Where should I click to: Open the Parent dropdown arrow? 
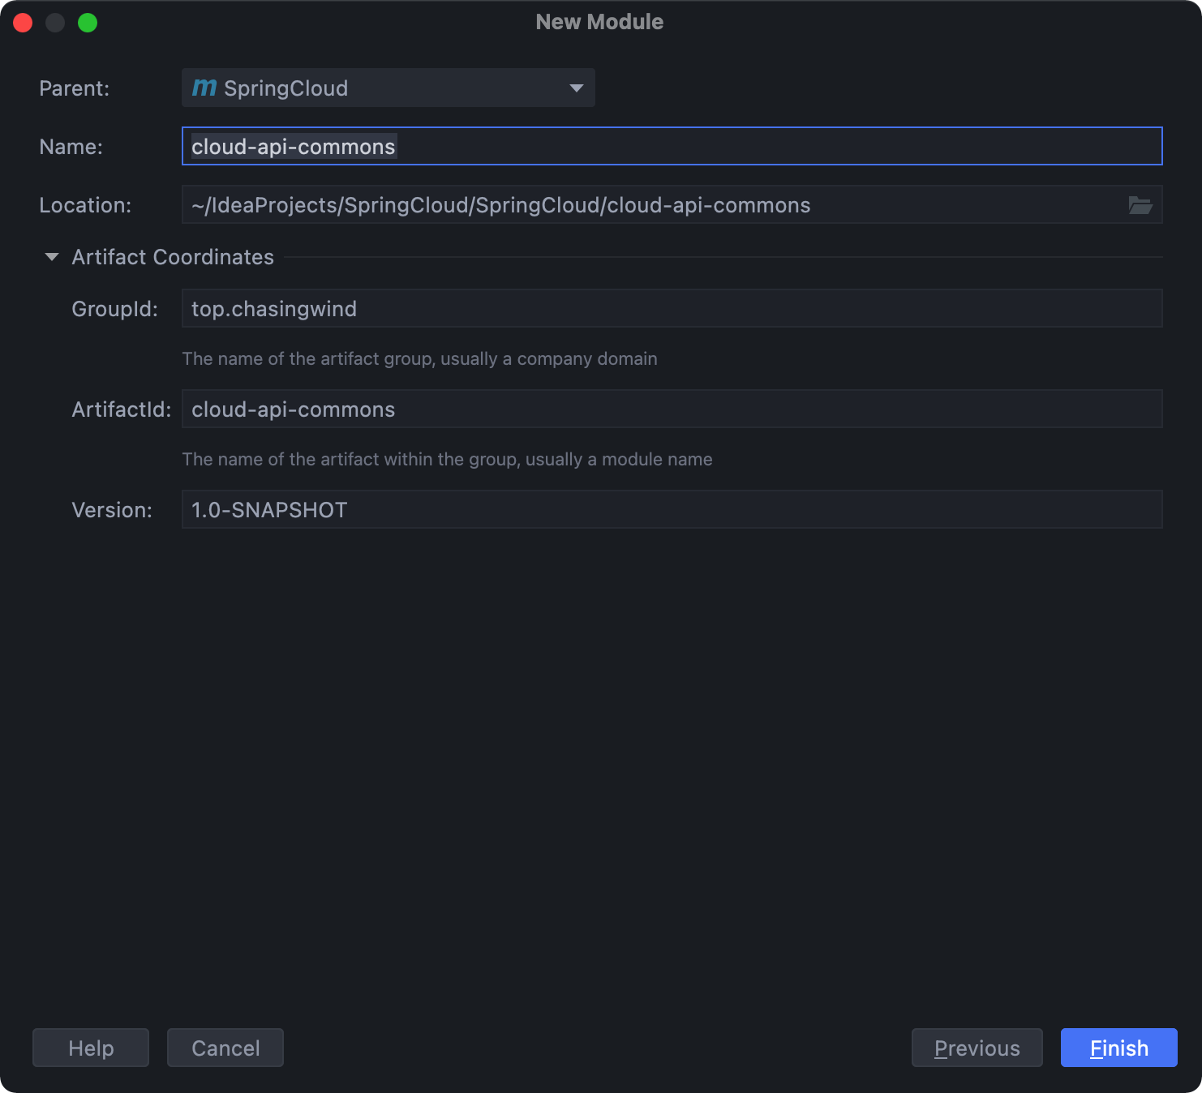[x=577, y=88]
